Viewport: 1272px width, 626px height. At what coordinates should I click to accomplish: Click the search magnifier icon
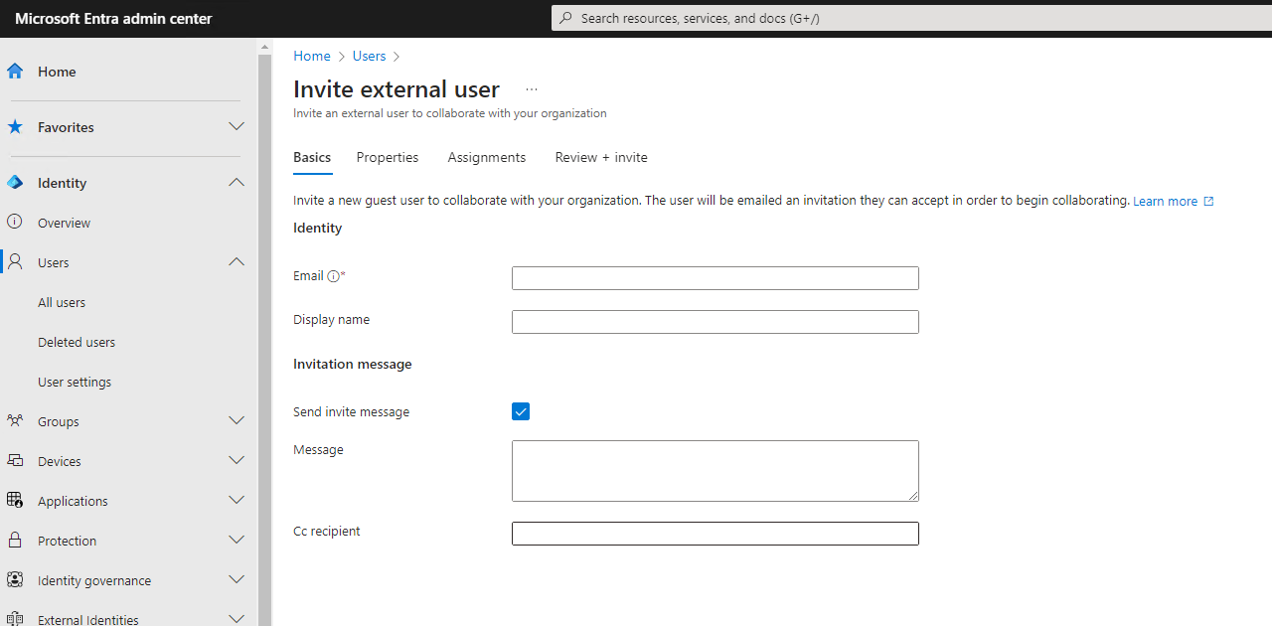566,18
